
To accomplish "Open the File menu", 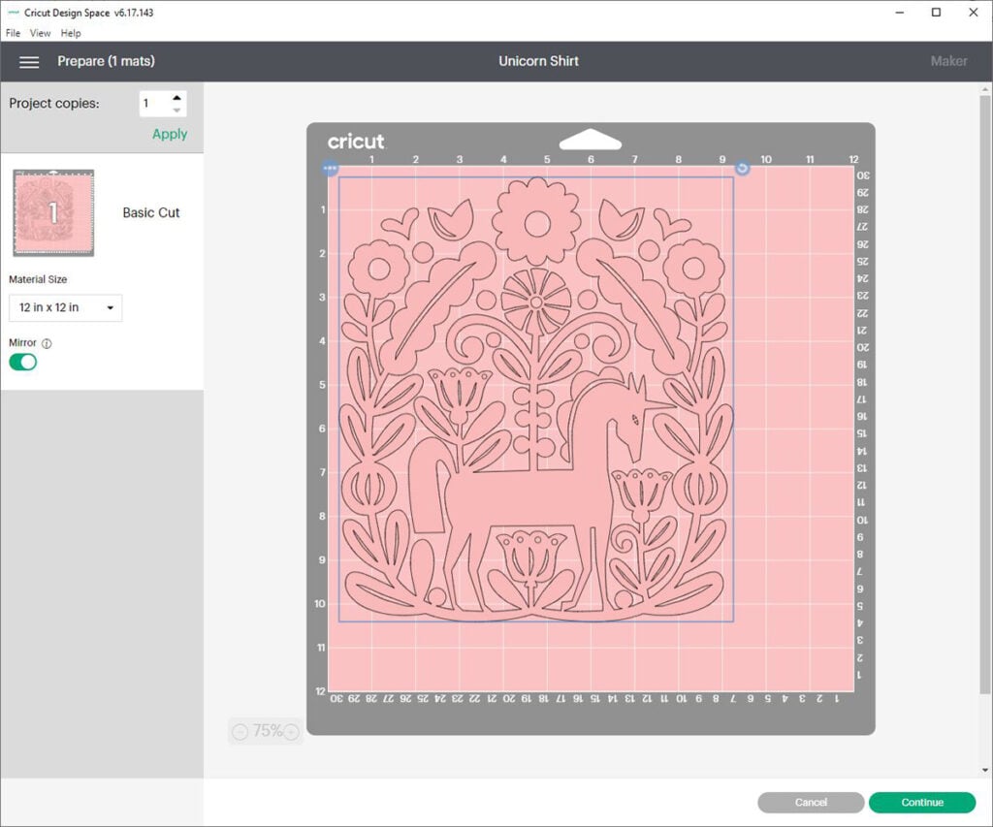I will pyautogui.click(x=13, y=33).
